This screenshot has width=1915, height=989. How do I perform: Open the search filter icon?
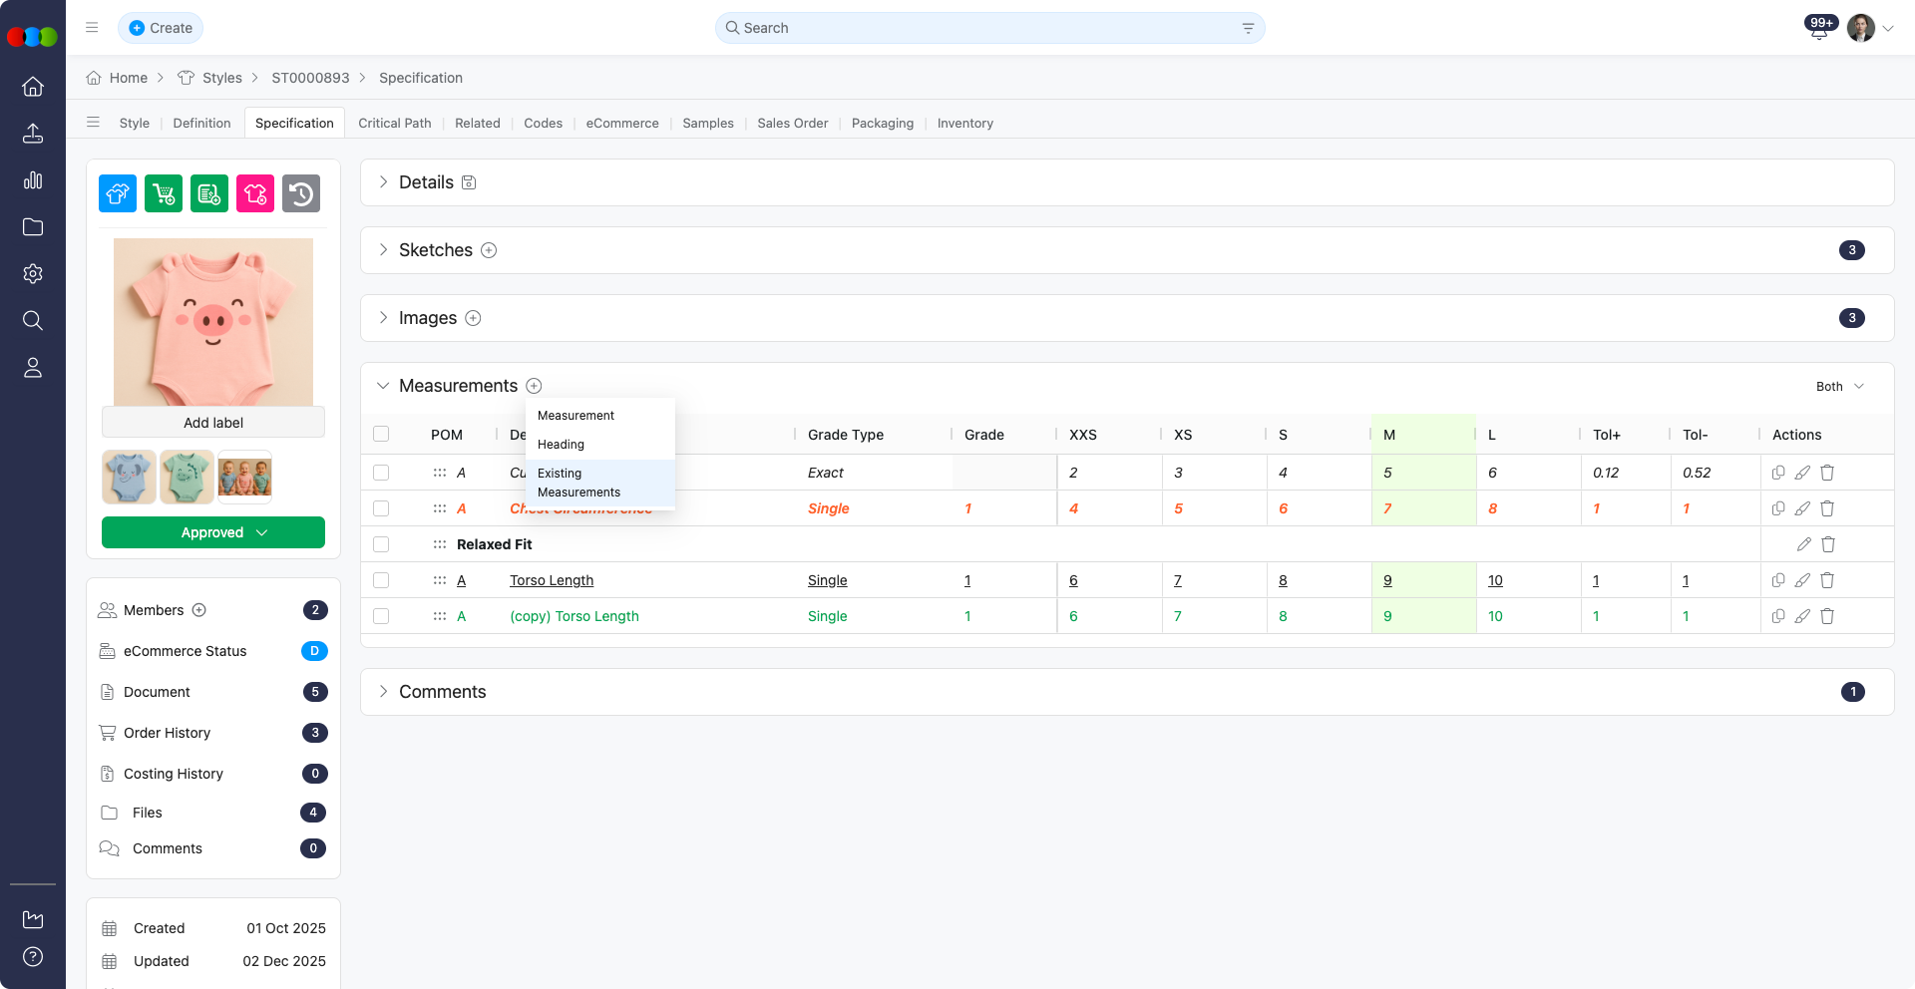coord(1248,28)
